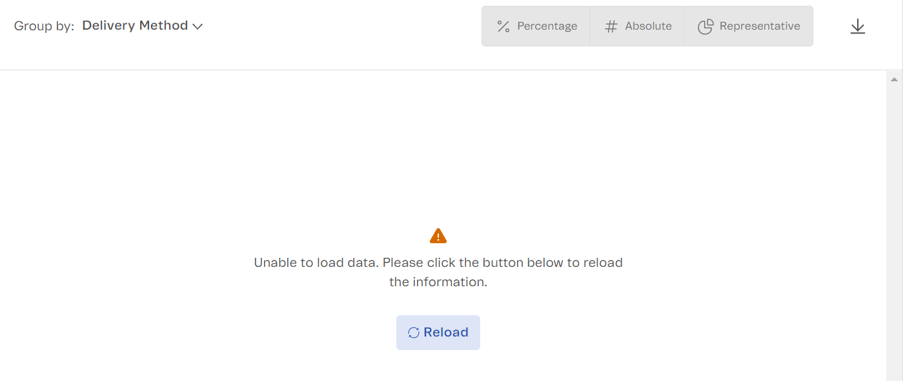
Task: Click the 'Unable to load data' message line
Action: point(438,263)
